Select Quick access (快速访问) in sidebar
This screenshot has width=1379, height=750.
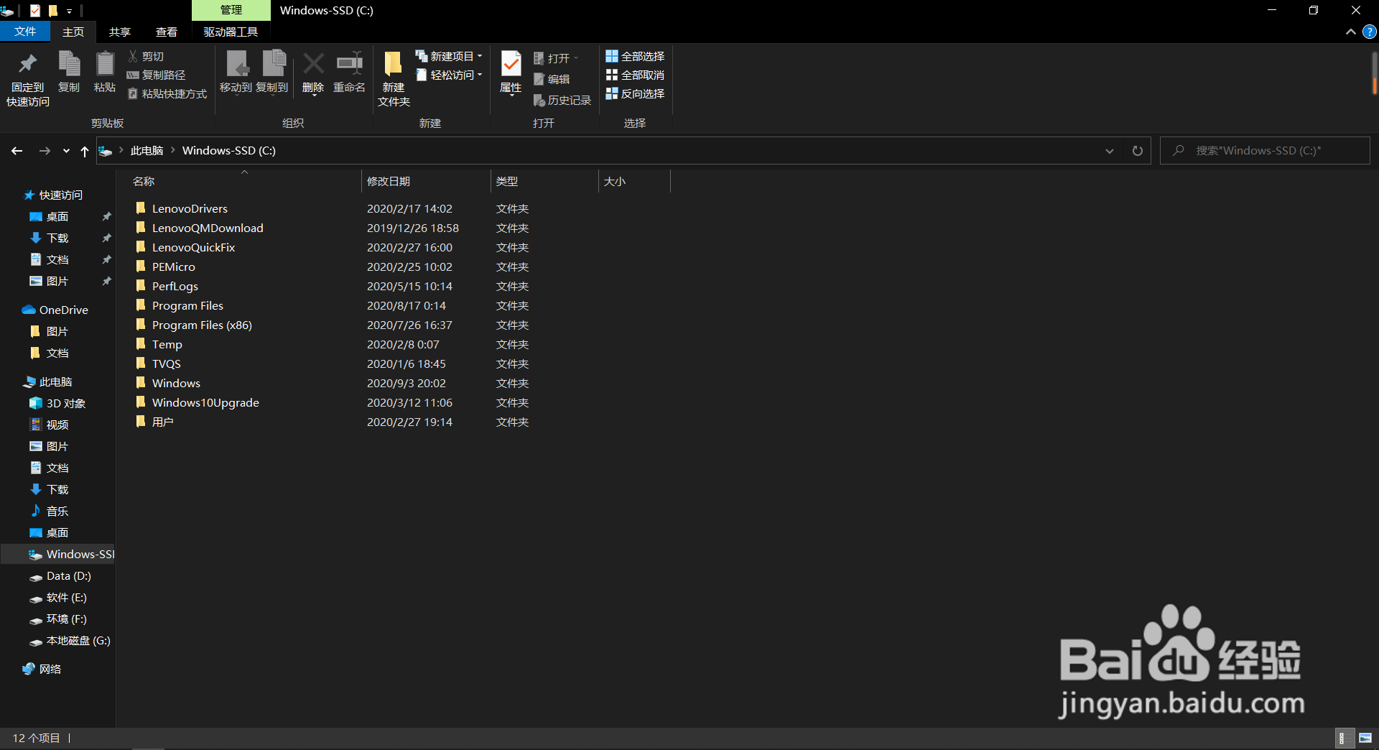(60, 195)
